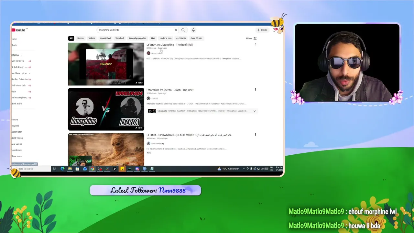This screenshot has height=233, width=414.
Task: Launch Microsoft Edge from the taskbar
Action: click(x=62, y=169)
